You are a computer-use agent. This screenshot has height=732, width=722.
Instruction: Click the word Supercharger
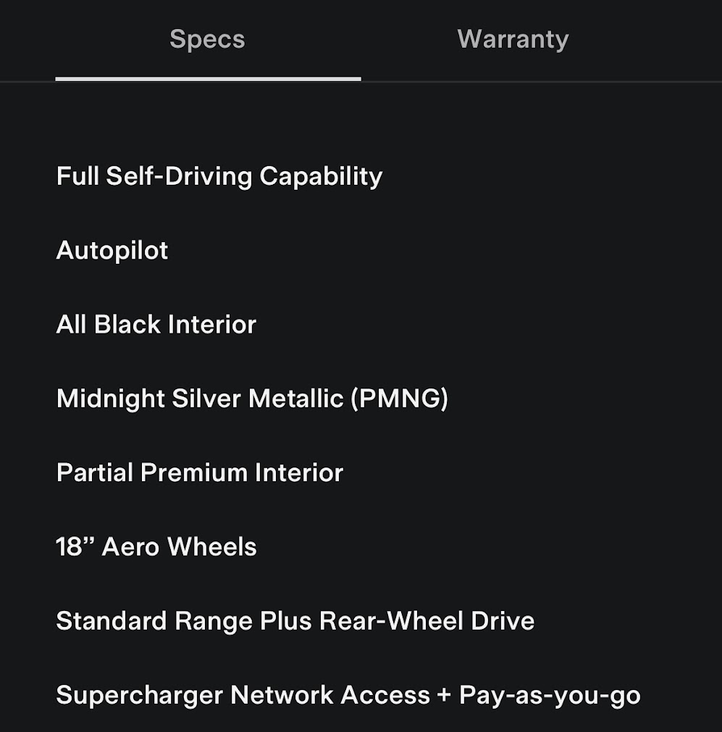coord(139,696)
